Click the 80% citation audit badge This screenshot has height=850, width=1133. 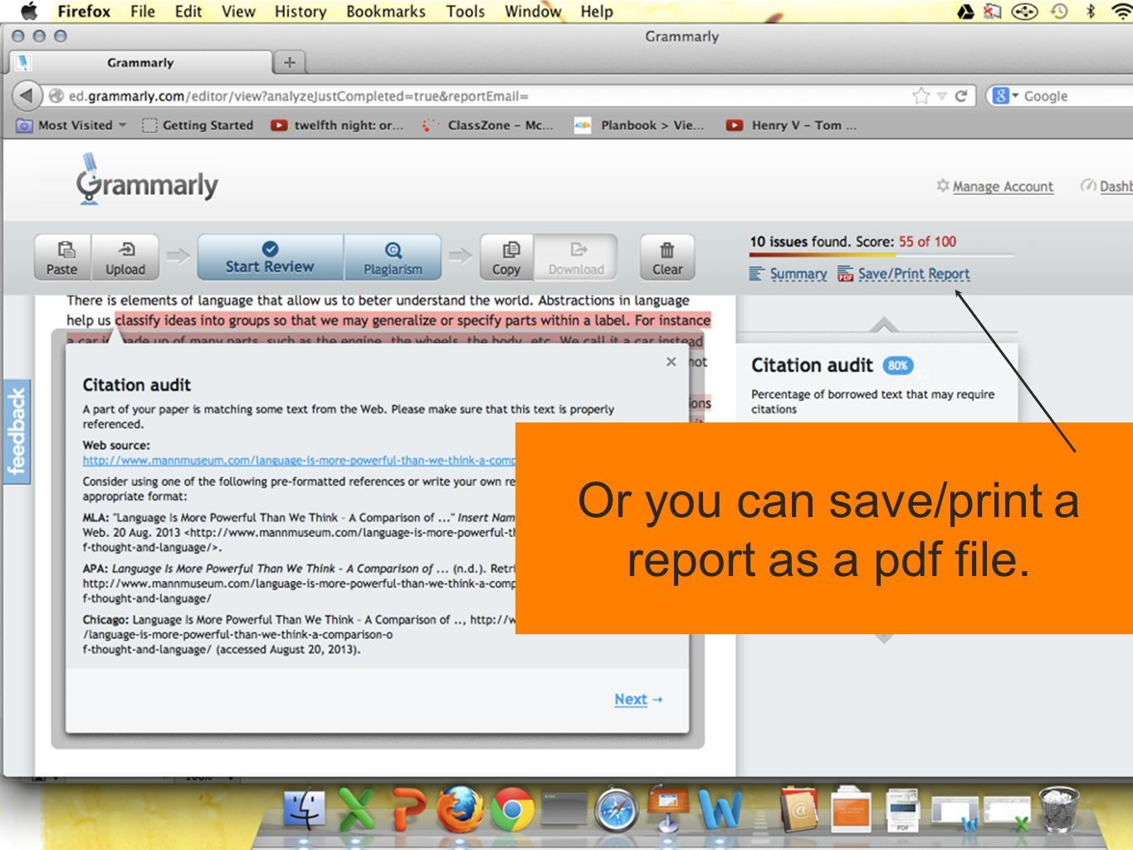pyautogui.click(x=897, y=365)
